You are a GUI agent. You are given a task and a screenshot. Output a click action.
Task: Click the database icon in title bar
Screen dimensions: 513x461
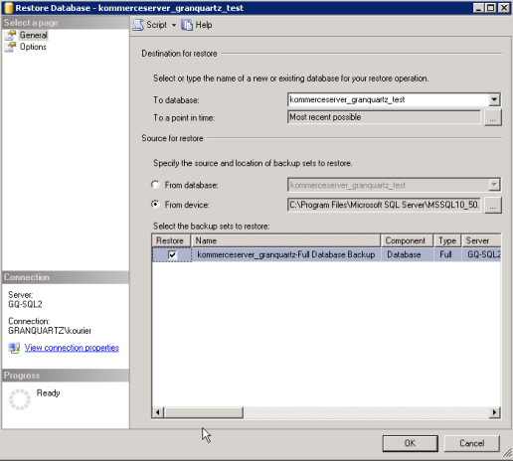tap(9, 8)
